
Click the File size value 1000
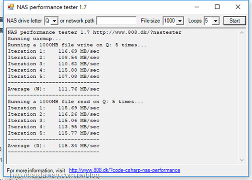169,21
